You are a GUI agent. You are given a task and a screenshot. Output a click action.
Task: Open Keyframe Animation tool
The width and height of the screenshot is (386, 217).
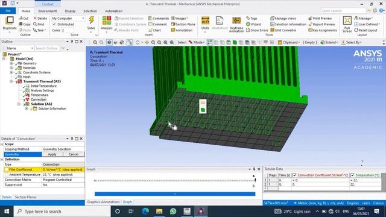pos(236,20)
